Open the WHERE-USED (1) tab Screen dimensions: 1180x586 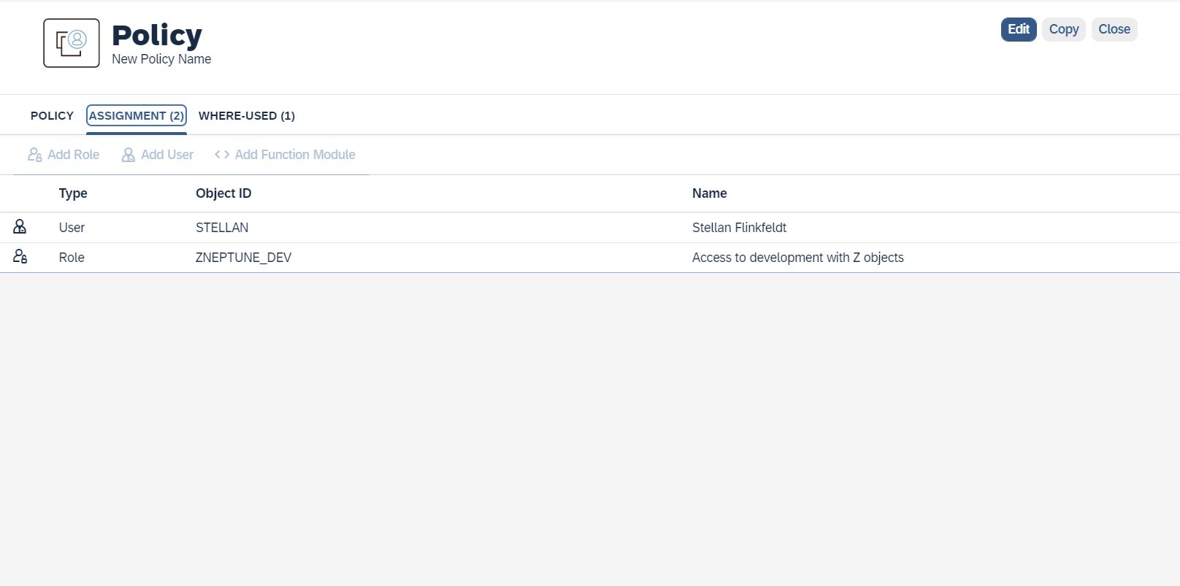(x=247, y=116)
